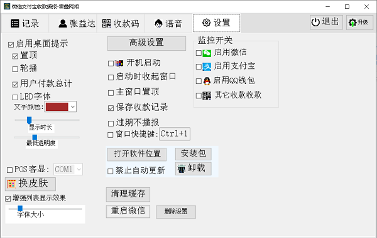Viewport: 377px width, 238px height.
Task: Click the 显示时长 slider handle
Action: pos(29,120)
